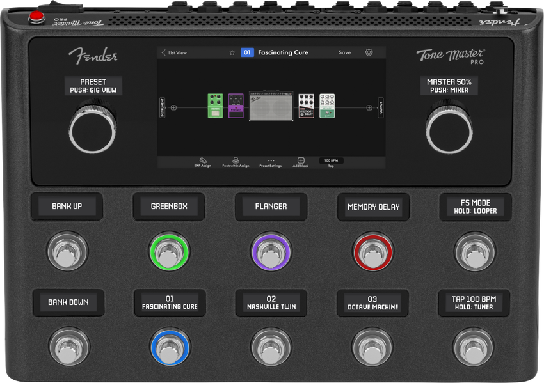Open the EXP Assign panel
544x383 pixels.
coord(202,162)
